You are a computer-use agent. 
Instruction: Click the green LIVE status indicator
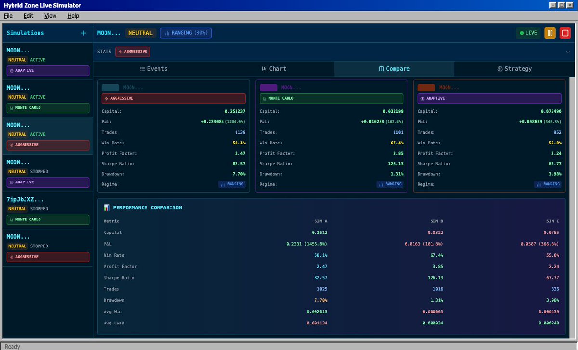528,33
